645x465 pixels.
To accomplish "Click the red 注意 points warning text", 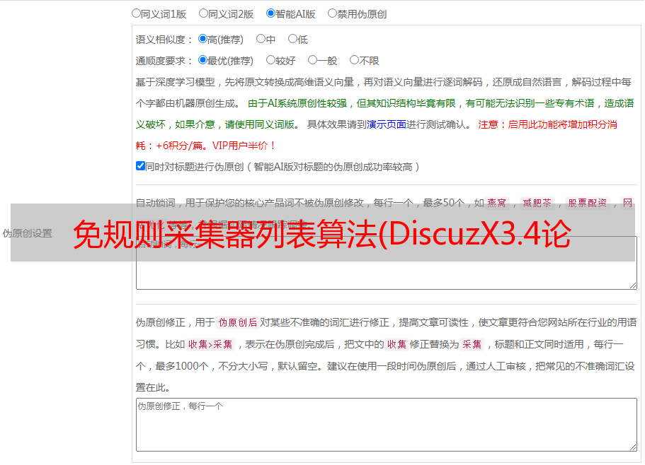I will (376, 135).
